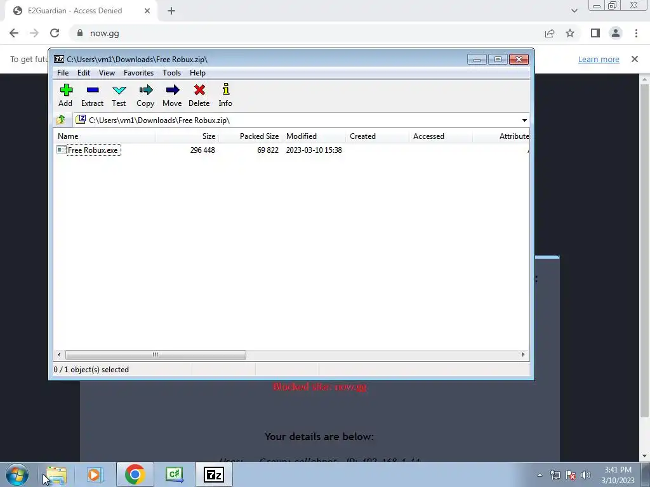Click the Chrome back navigation arrow
The image size is (650, 487).
(14, 33)
